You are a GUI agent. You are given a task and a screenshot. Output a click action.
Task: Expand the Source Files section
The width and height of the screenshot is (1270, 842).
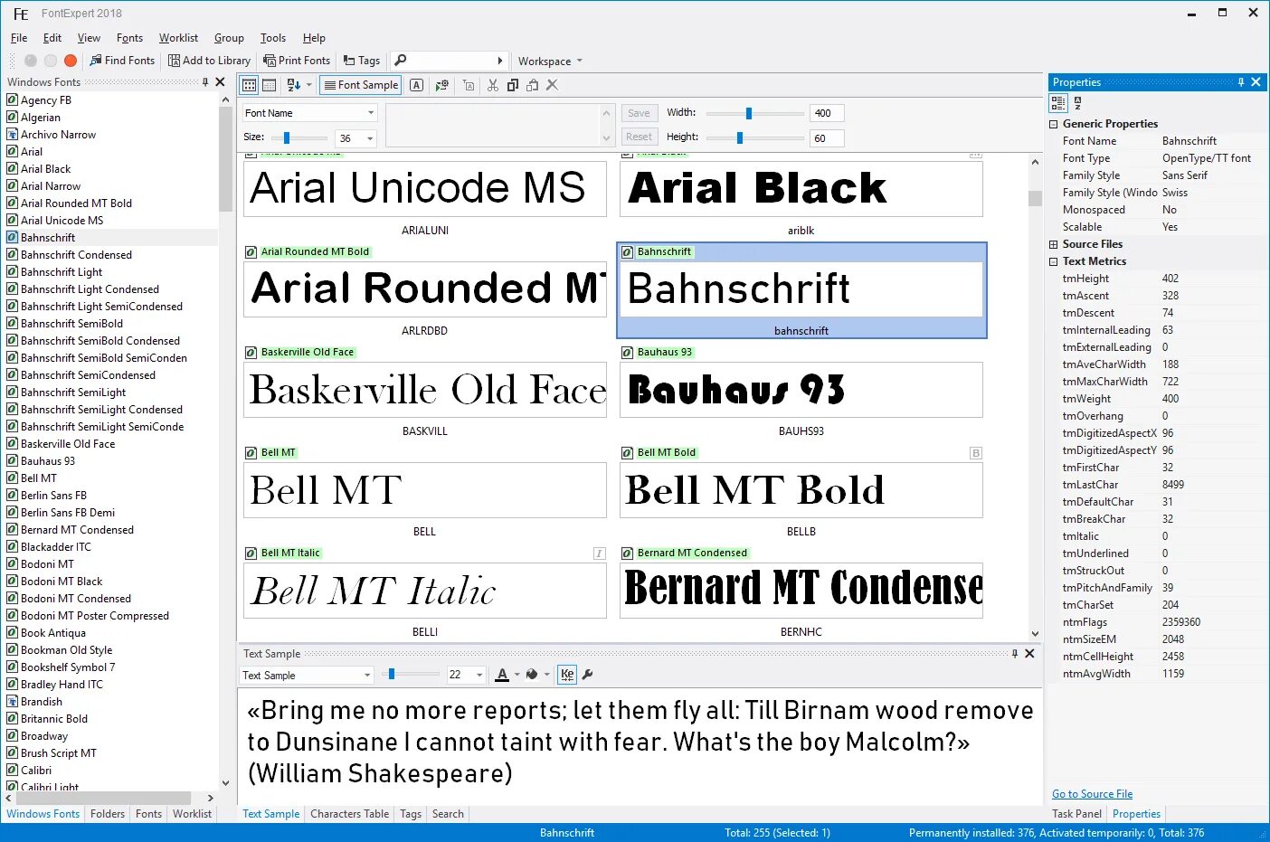(1053, 244)
